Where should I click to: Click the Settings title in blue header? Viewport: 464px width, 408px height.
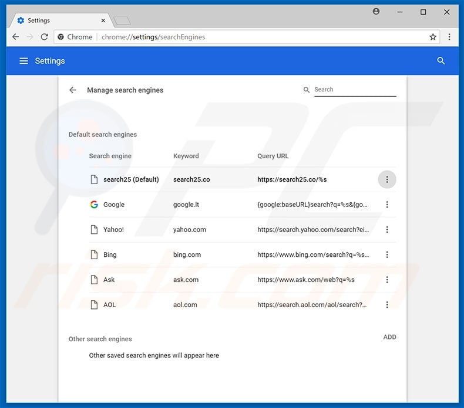click(50, 61)
